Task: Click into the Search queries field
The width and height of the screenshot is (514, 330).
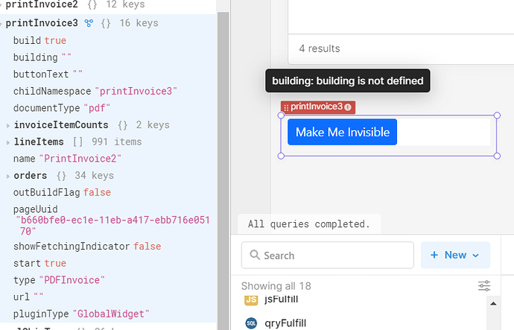Action: [x=328, y=255]
